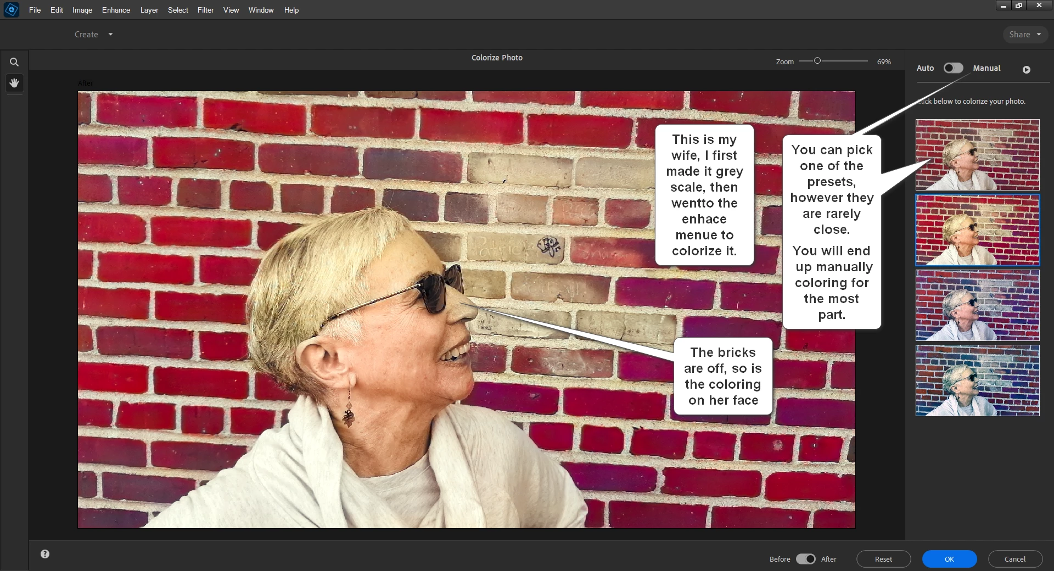
Task: Toggle the Before/After preview switch
Action: (x=806, y=559)
